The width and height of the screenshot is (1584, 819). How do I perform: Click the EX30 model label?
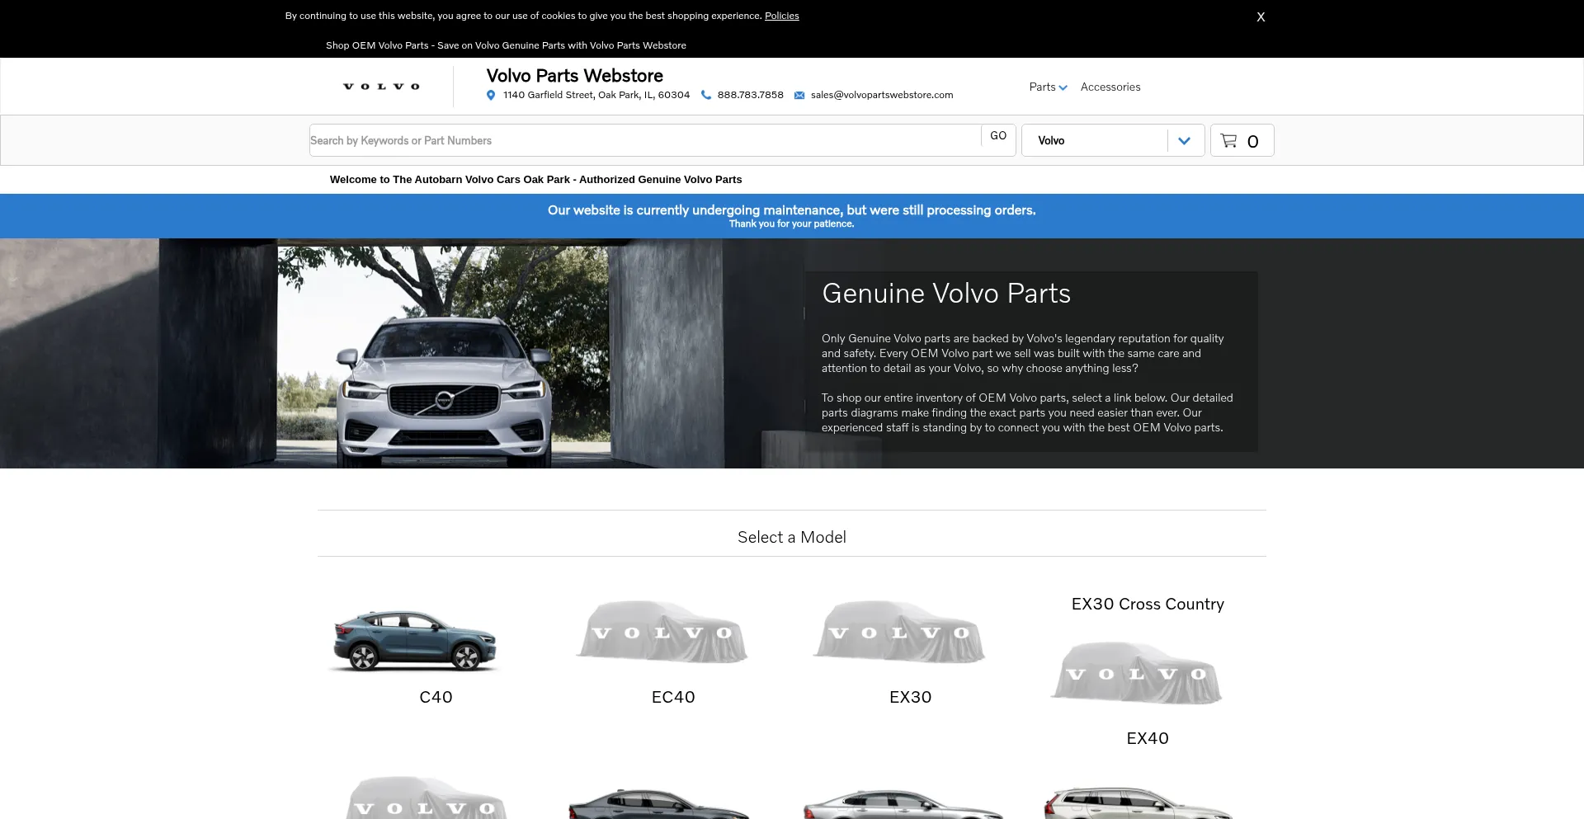point(910,697)
